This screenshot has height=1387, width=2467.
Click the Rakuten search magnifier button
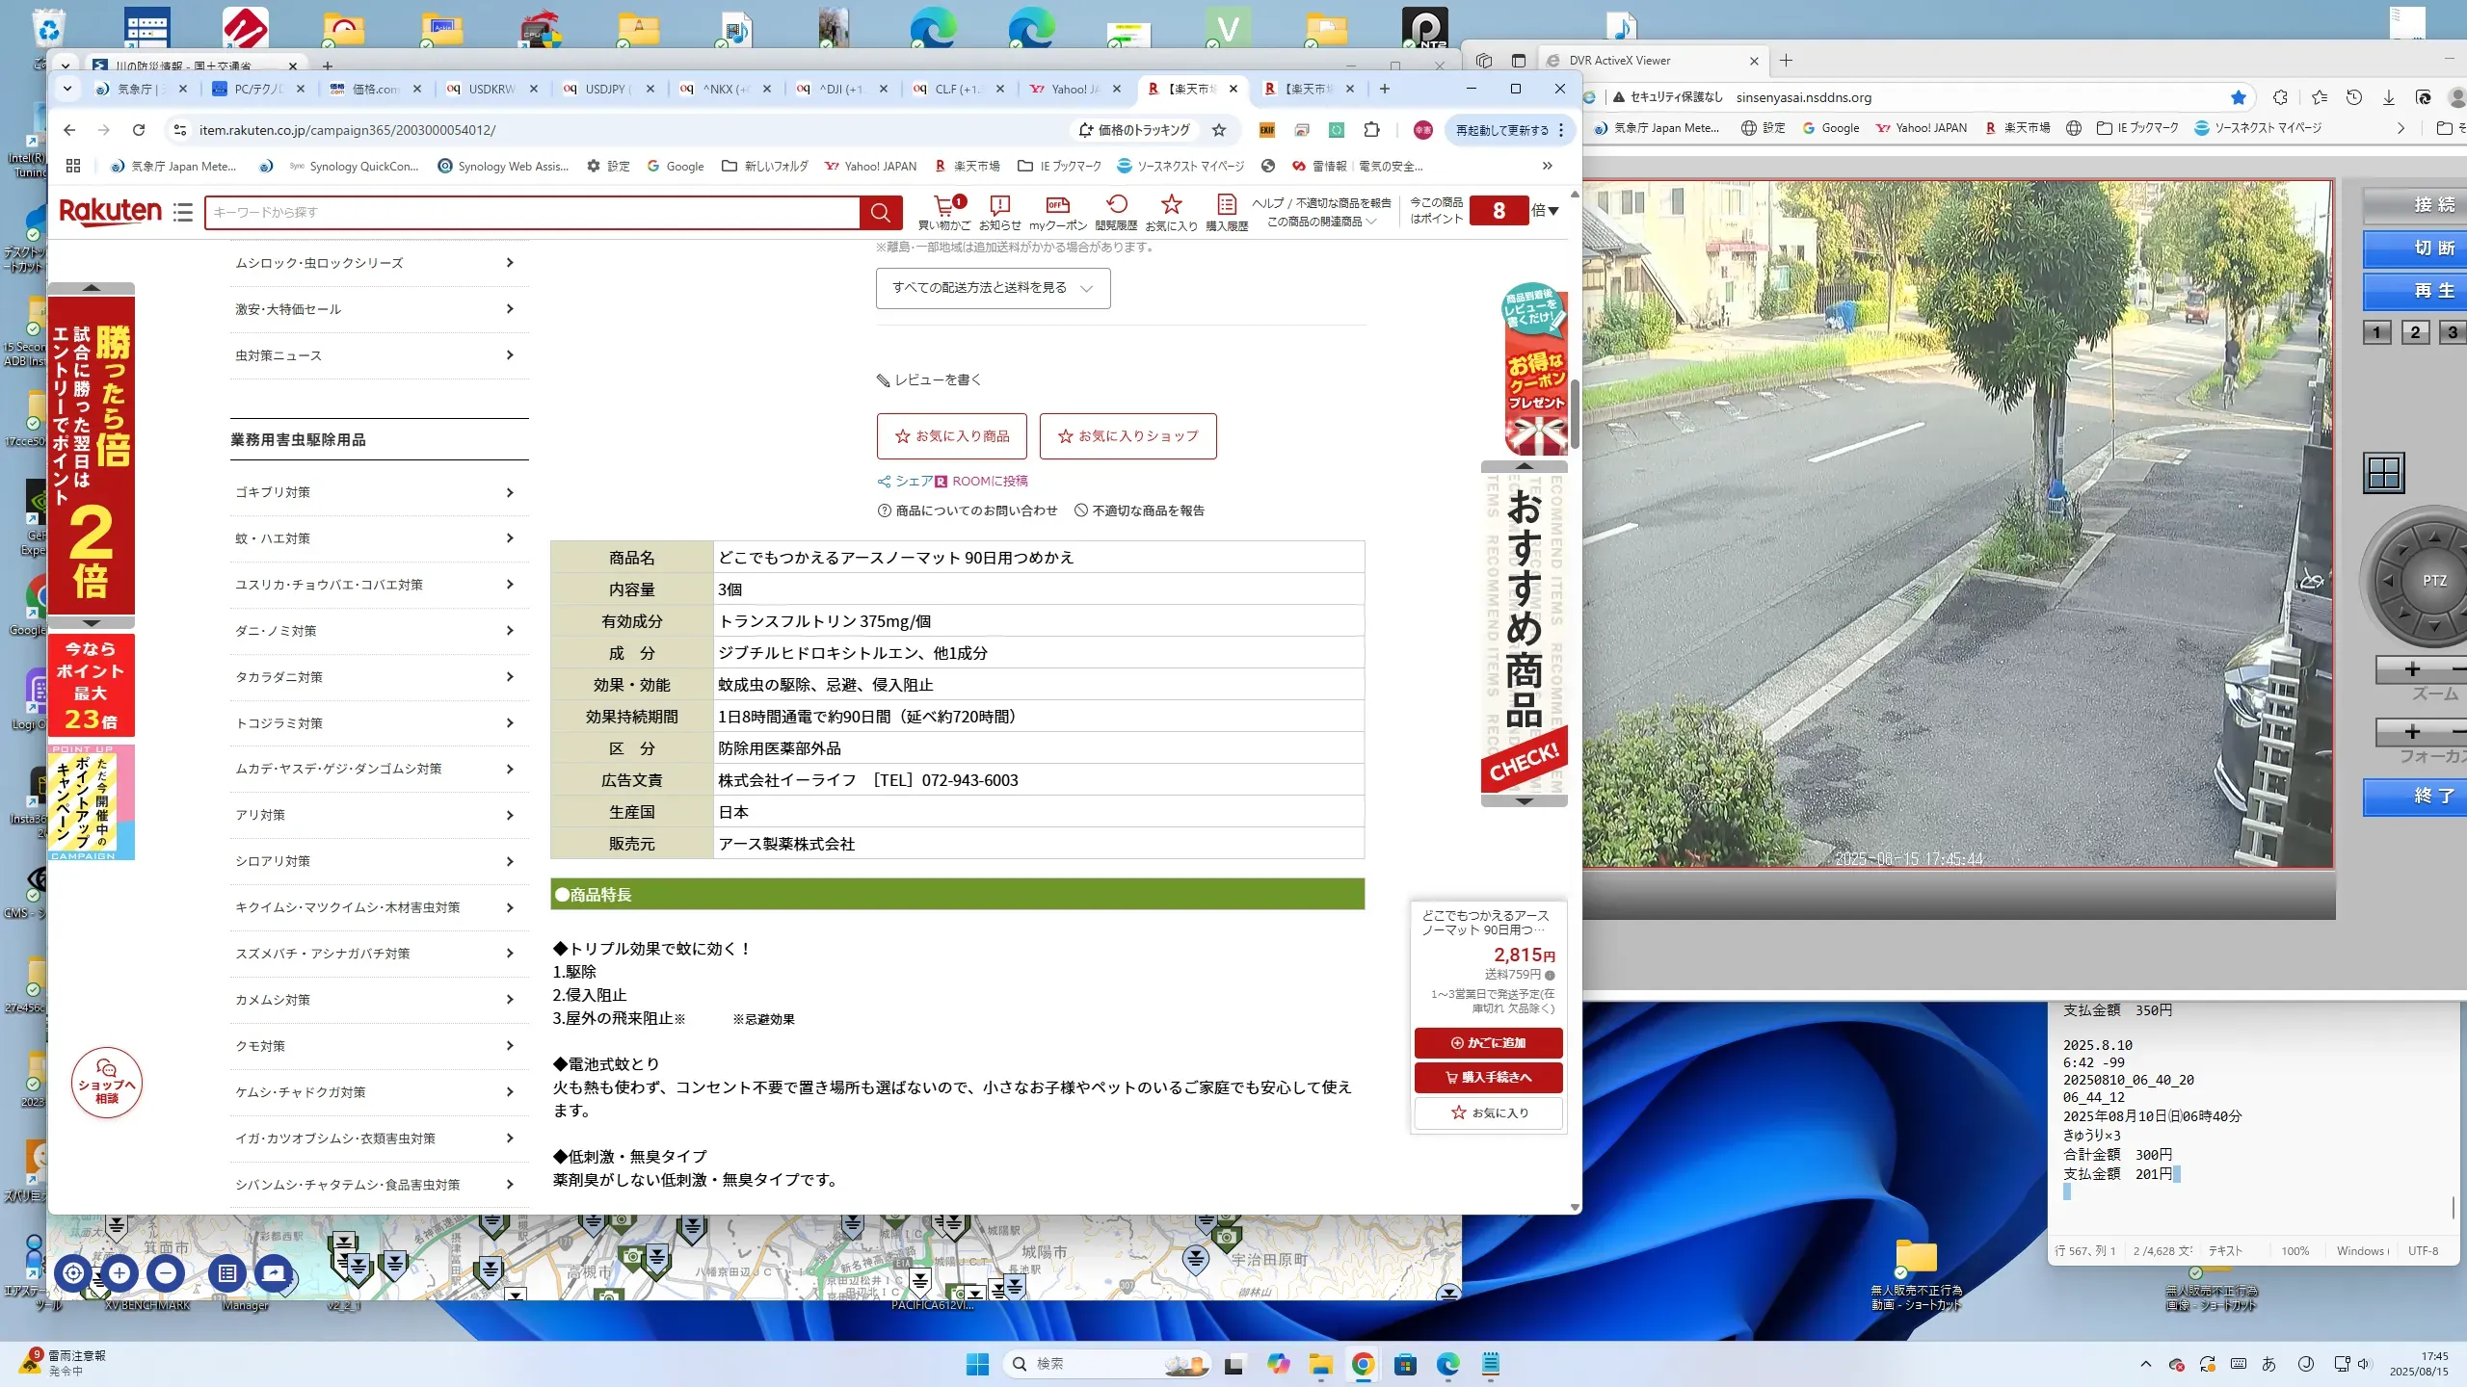click(880, 213)
